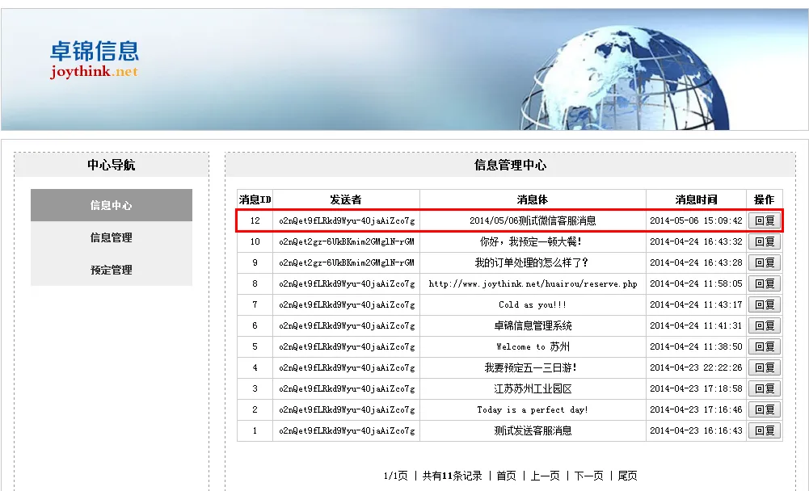Image resolution: width=809 pixels, height=491 pixels.
Task: Click 回复 for message 江苏苏州工业园区
Action: (764, 388)
